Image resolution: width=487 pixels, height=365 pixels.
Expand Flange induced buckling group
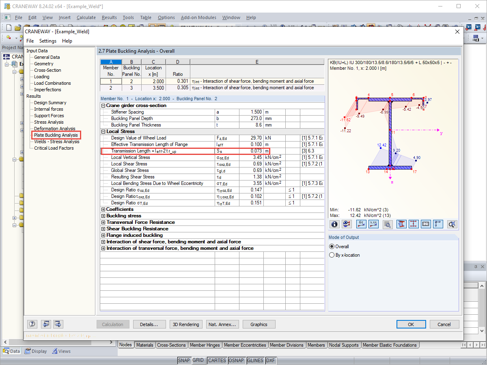(x=103, y=235)
